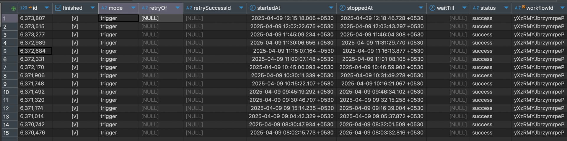Select the retryOf column header
Image resolution: width=567 pixels, height=141 pixels.
point(161,8)
